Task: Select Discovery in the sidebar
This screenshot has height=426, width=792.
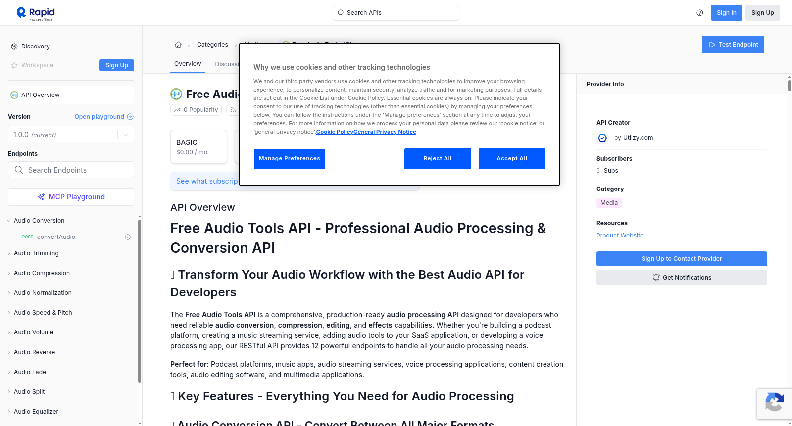Action: point(36,47)
